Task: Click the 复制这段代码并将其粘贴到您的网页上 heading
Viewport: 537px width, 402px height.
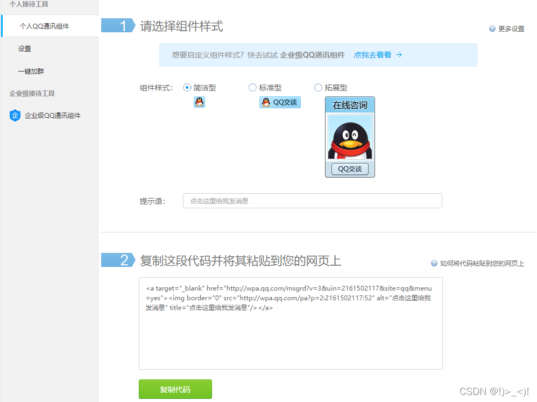Action: [241, 260]
